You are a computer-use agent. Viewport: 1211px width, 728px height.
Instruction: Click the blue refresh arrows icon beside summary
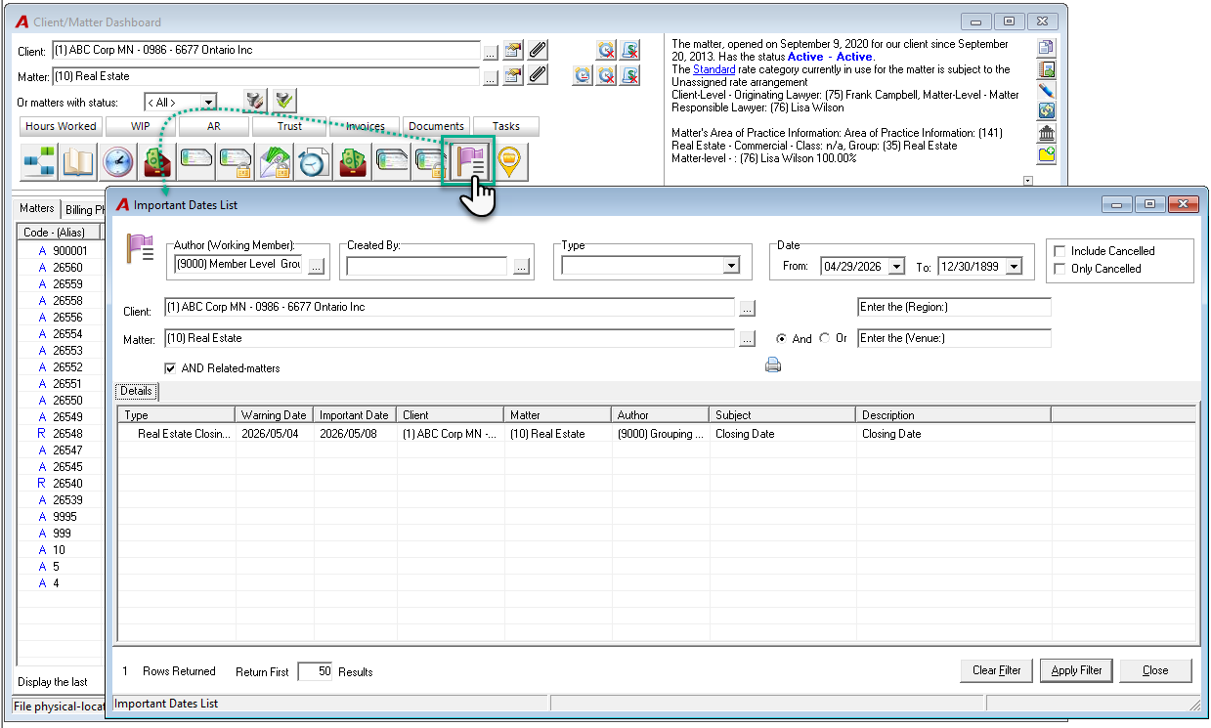(1047, 111)
